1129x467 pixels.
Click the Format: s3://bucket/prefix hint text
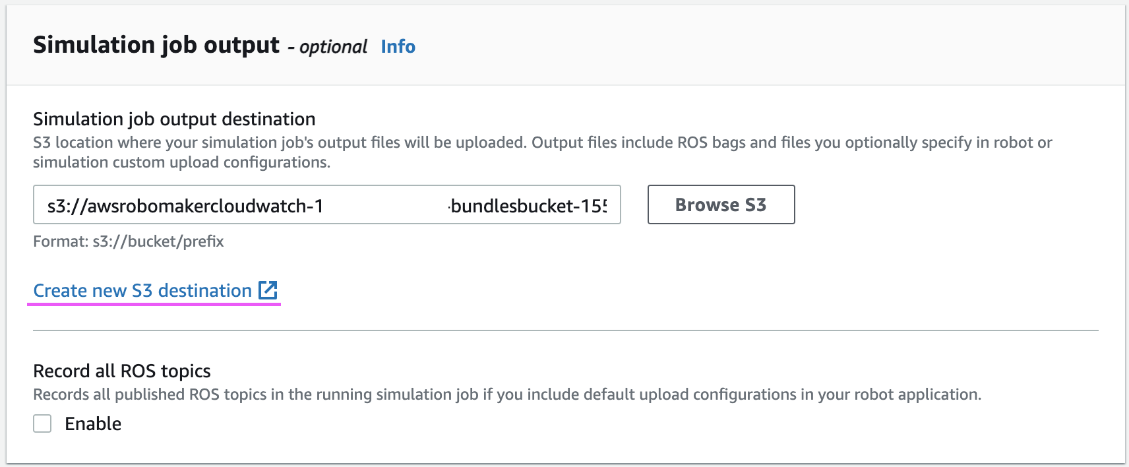pos(129,241)
